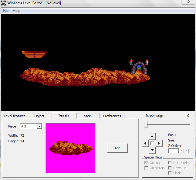Open the Preferences tab
Viewport: 196px width, 180px height.
[x=112, y=116]
